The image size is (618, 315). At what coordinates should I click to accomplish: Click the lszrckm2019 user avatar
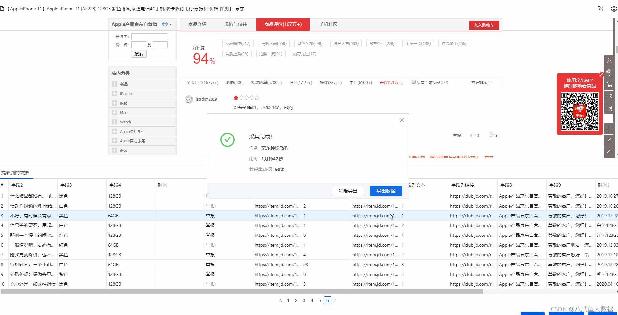[x=189, y=99]
